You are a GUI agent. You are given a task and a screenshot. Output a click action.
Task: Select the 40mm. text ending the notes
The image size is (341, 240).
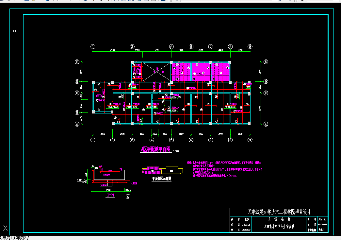232,176
